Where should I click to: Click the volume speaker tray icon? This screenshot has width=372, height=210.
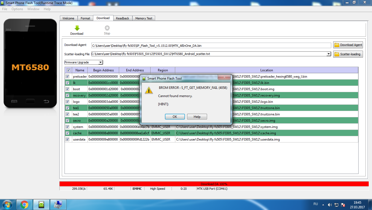[x=330, y=205]
